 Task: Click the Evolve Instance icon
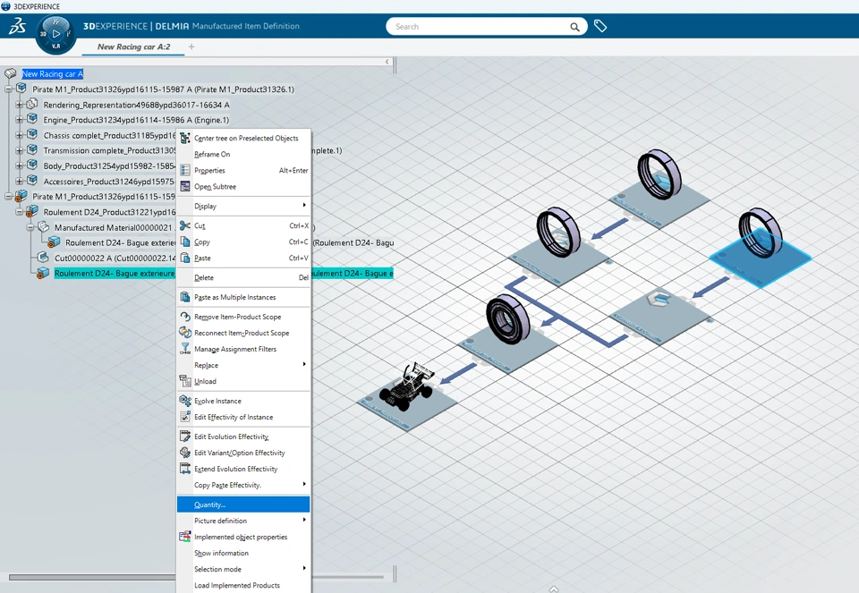pyautogui.click(x=185, y=401)
